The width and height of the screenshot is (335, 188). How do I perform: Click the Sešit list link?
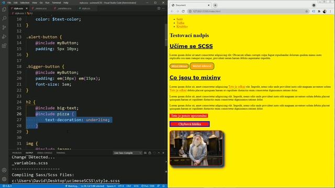pyautogui.click(x=180, y=19)
